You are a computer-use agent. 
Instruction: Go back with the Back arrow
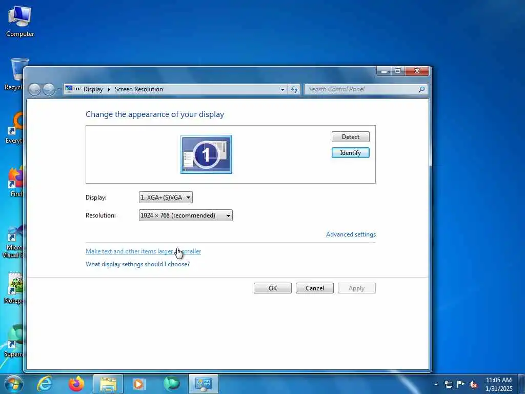34,89
